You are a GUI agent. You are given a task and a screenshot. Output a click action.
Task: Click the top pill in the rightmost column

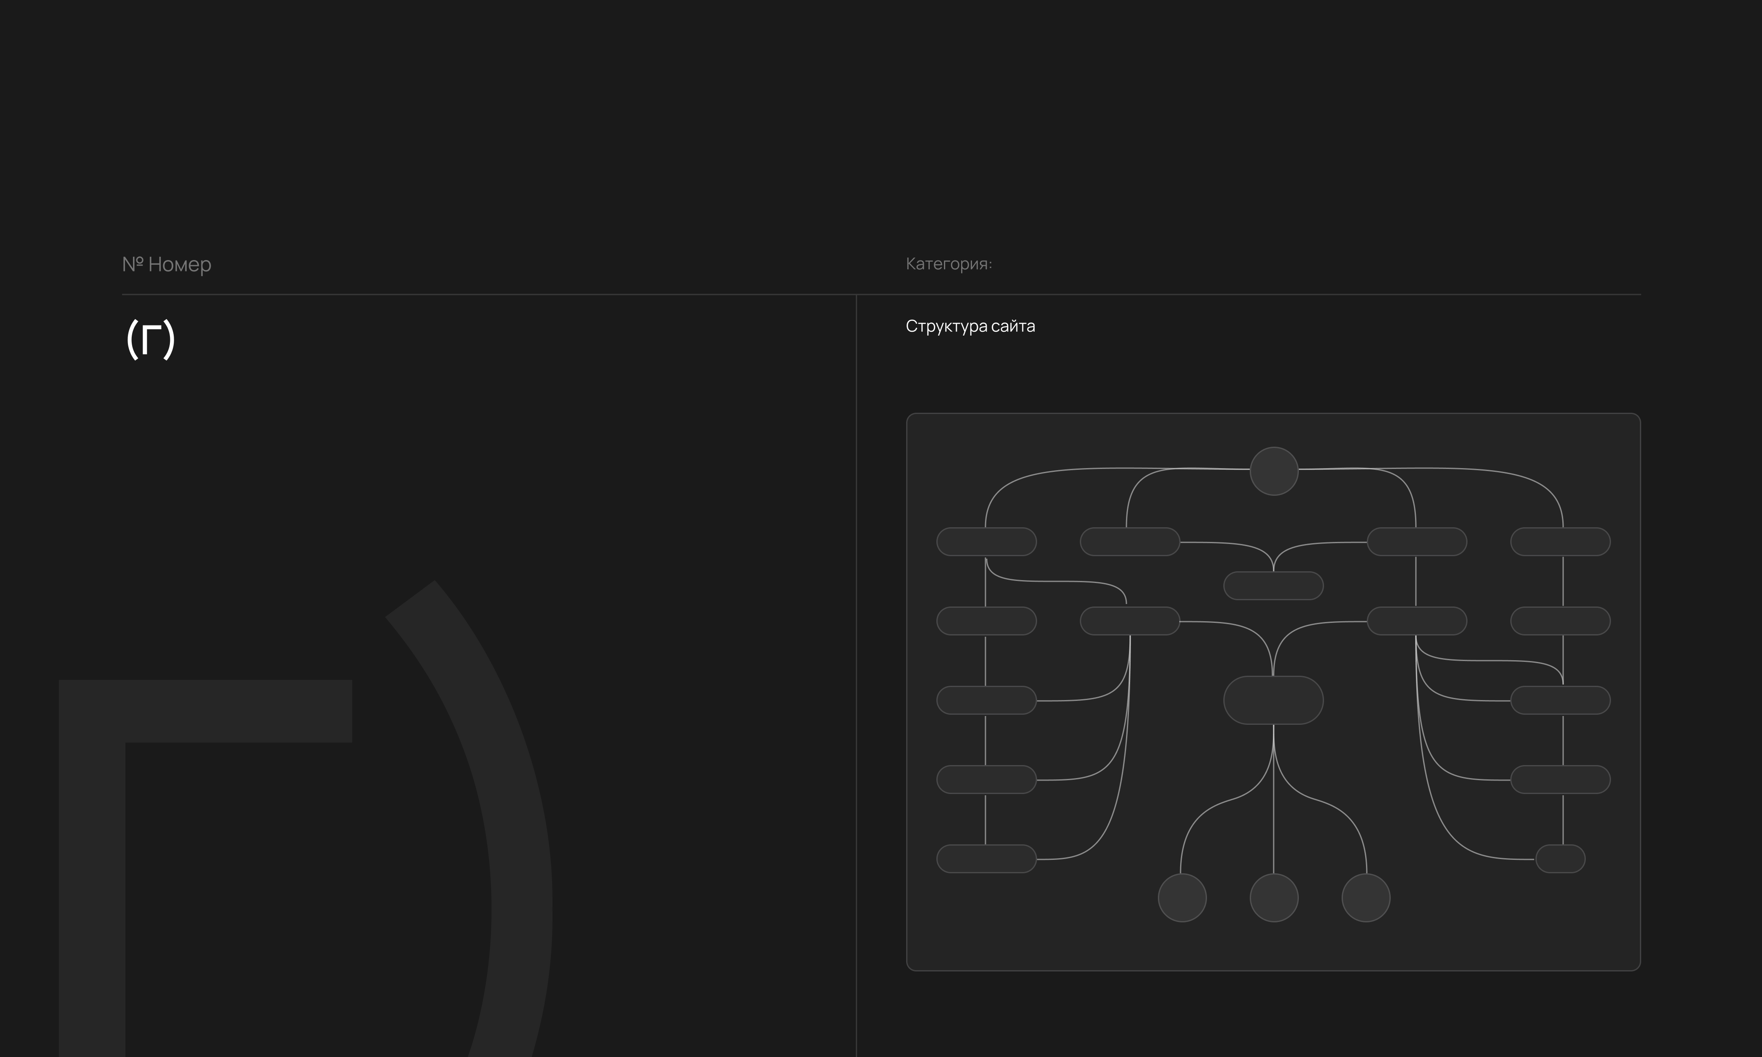pos(1560,542)
